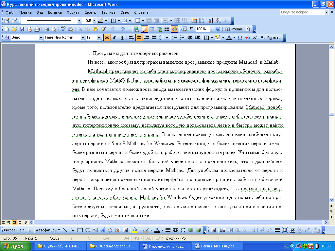The image size is (335, 251).
Task: Pick fill color bucket in Drawing toolbar
Action: click(x=135, y=230)
